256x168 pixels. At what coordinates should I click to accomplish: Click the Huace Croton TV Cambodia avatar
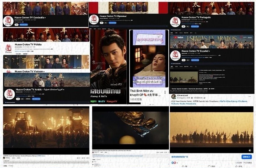coord(8,21)
